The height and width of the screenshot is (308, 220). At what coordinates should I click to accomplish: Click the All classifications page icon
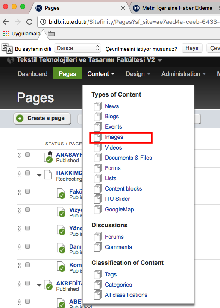pos(98,295)
